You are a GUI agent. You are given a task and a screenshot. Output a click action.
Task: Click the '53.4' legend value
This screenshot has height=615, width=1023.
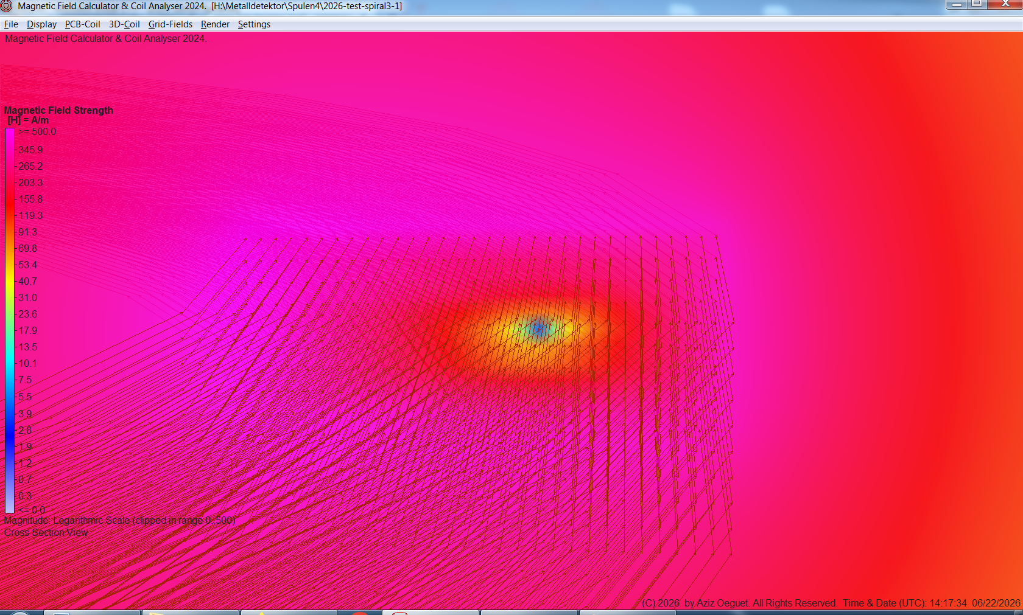pos(28,265)
